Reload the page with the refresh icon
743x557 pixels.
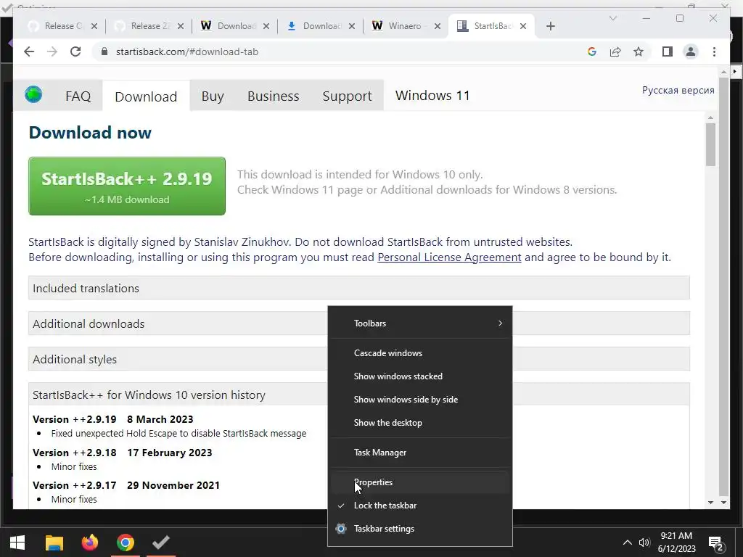(75, 51)
